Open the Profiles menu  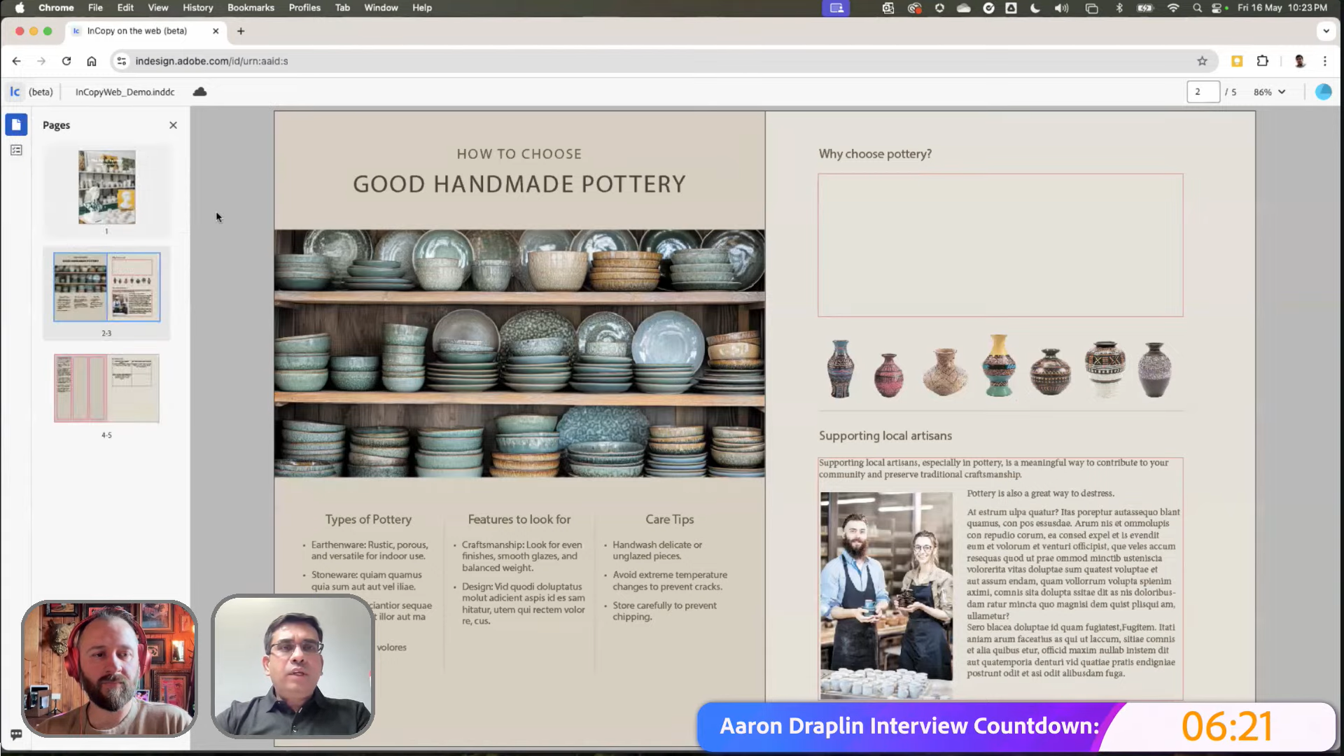click(x=304, y=8)
